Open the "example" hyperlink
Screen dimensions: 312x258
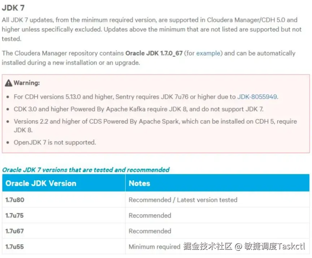tap(208, 53)
